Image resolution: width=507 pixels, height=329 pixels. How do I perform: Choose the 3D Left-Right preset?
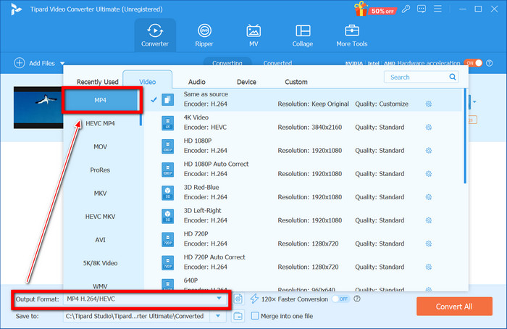pos(304,216)
